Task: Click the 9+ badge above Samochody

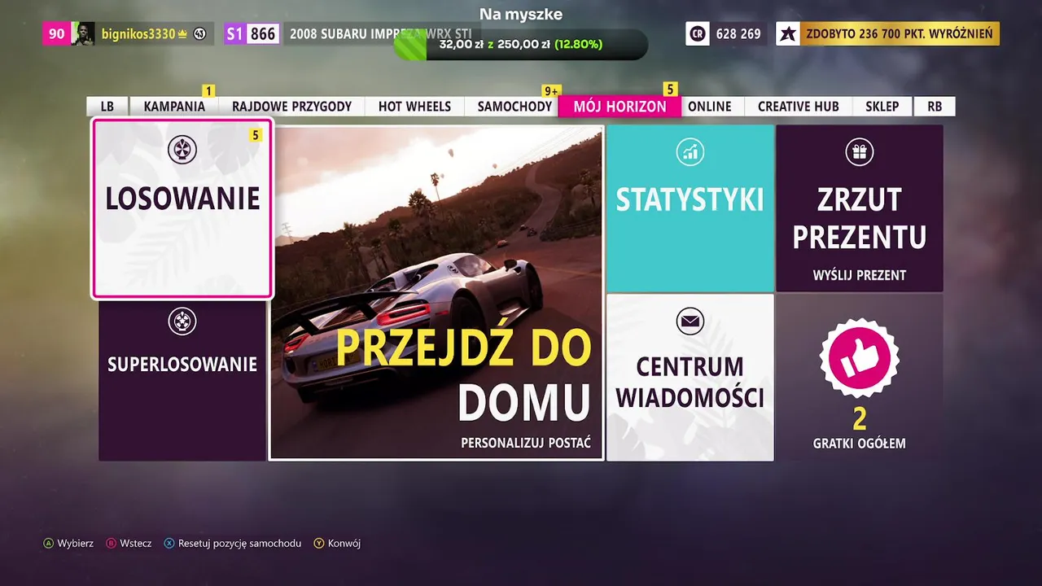Action: pos(552,91)
